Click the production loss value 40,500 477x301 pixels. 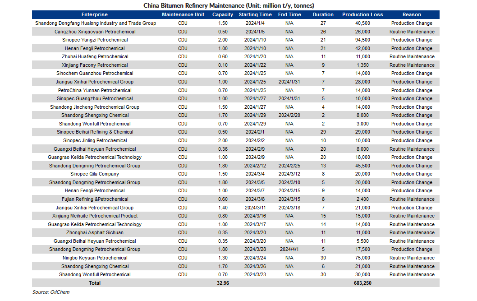(362, 23)
